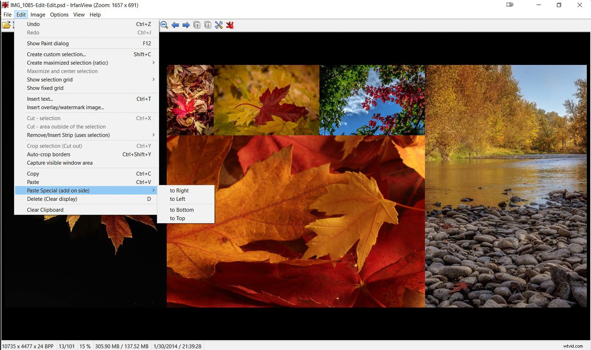Viewport: 591px width, 350px height.
Task: Click the download pages toolbar icon
Action: click(208, 25)
